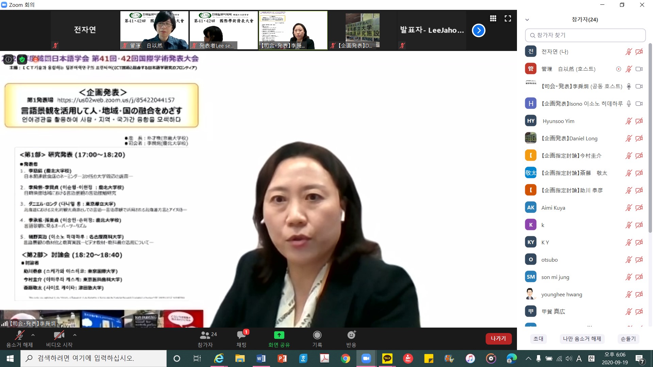Click the green share screen icon
Screen dimensions: 653x367
coord(279,335)
